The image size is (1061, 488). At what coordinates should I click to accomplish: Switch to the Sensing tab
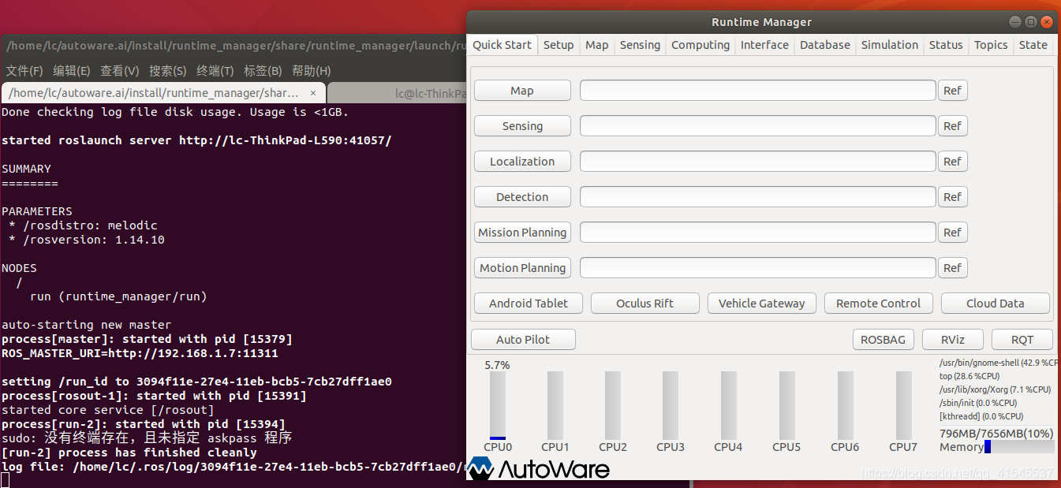click(640, 45)
